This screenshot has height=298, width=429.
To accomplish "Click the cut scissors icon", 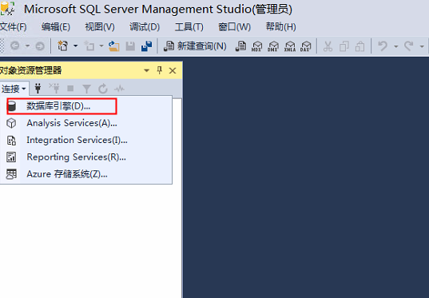I will [x=328, y=46].
